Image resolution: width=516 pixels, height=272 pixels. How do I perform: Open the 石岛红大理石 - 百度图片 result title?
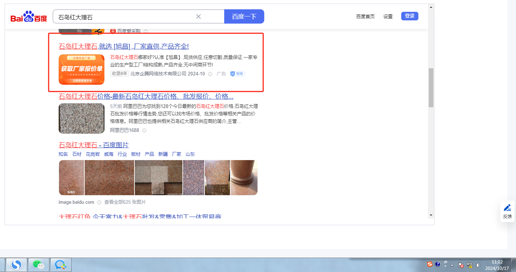point(94,145)
